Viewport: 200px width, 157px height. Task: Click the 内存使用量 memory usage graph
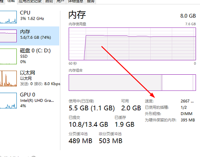point(132,44)
